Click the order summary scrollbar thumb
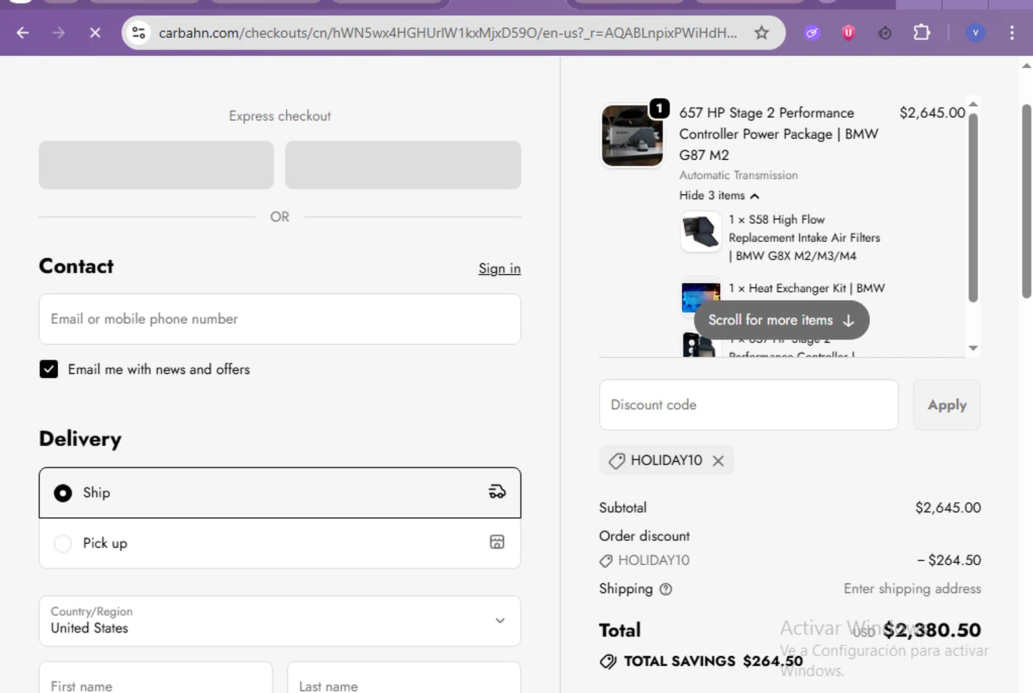 click(x=973, y=207)
